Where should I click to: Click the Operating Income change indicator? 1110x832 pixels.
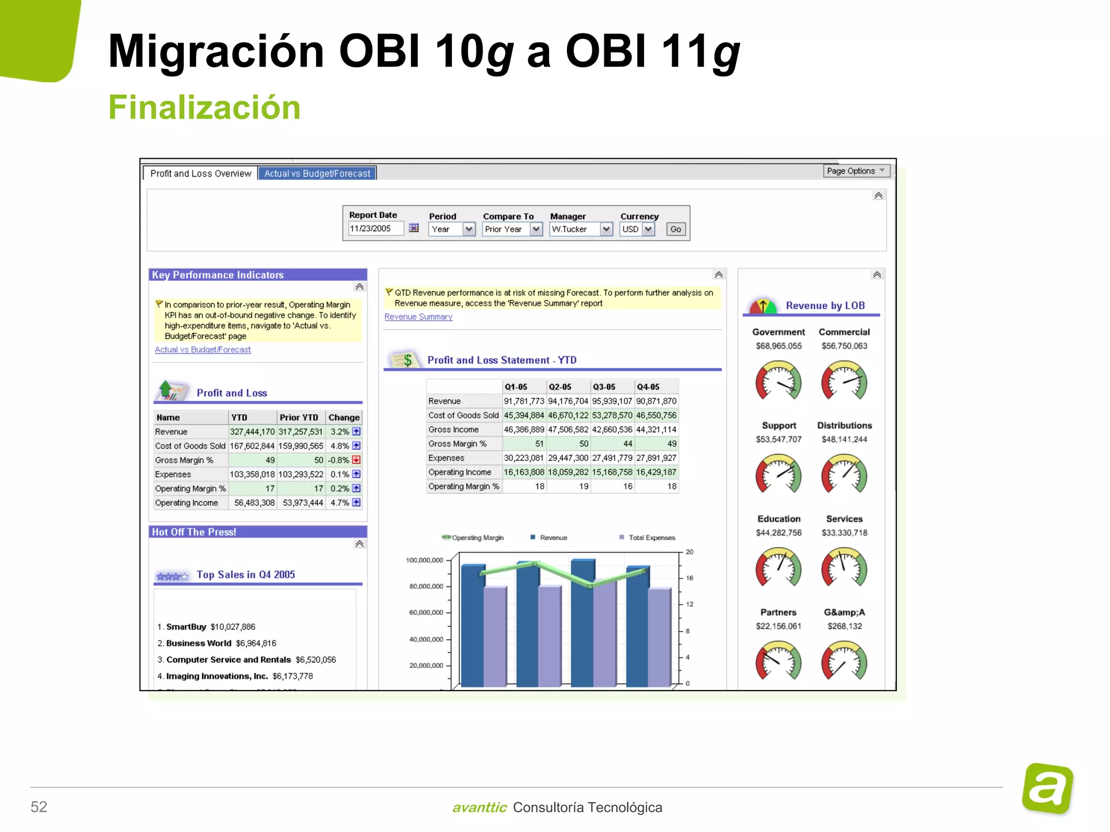(356, 502)
